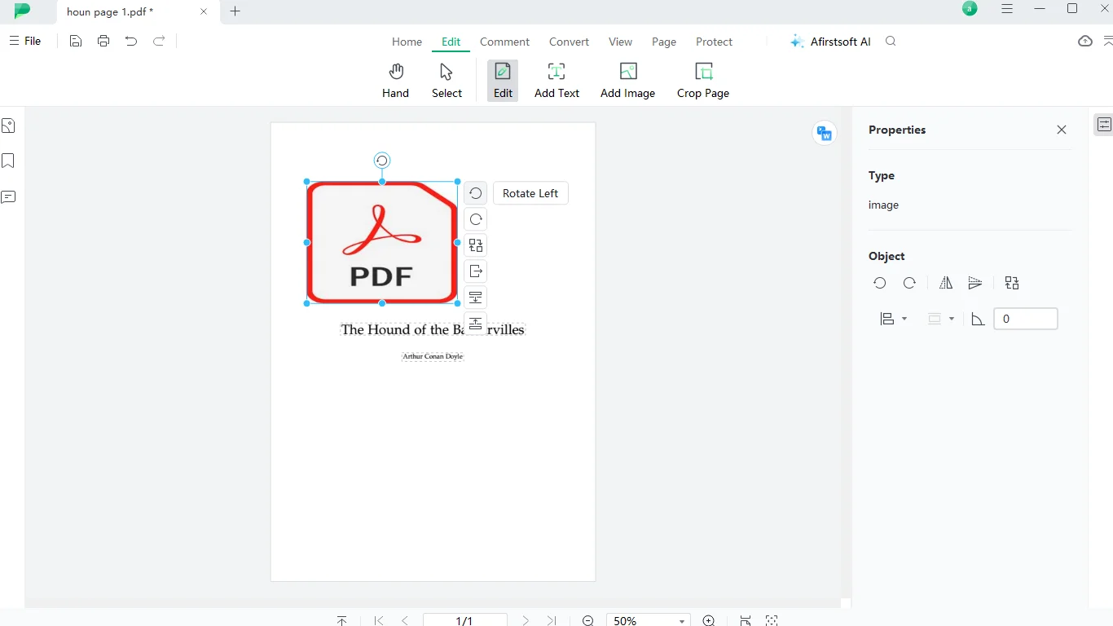Select the PDF logo image on page
Screen dimensions: 1113x626
[382, 242]
